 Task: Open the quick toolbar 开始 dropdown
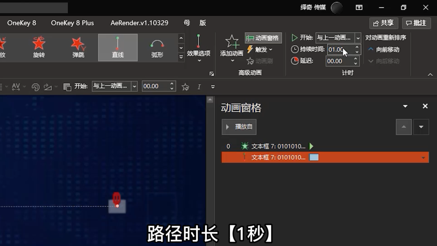[134, 86]
